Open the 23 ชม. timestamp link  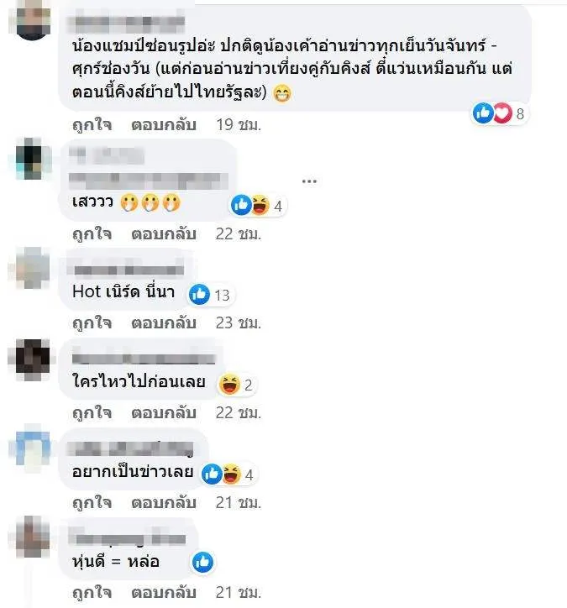pos(239,323)
